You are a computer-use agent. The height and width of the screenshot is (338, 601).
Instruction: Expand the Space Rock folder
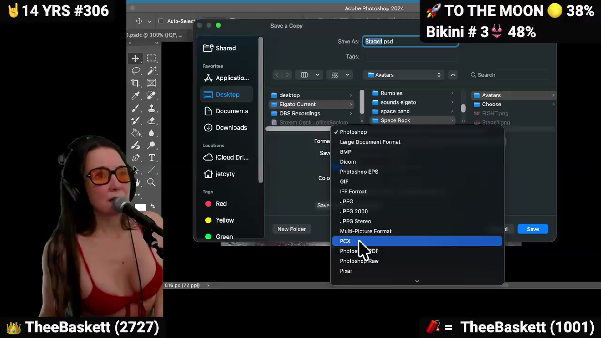413,120
